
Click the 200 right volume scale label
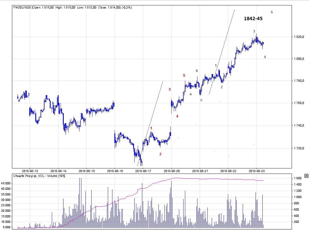(296, 222)
